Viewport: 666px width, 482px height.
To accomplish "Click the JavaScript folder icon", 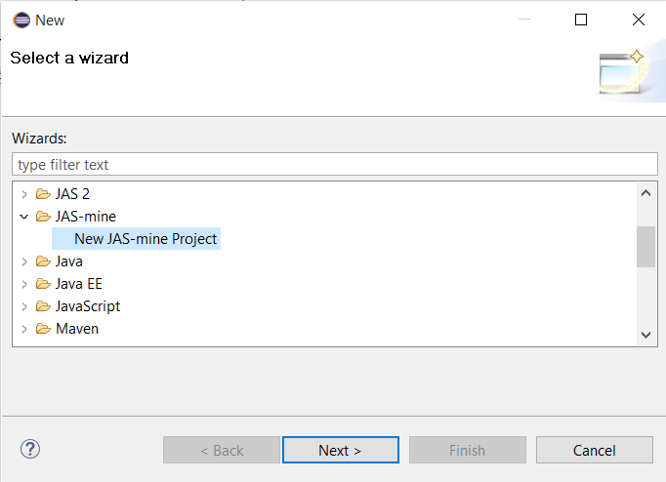I will pyautogui.click(x=43, y=306).
